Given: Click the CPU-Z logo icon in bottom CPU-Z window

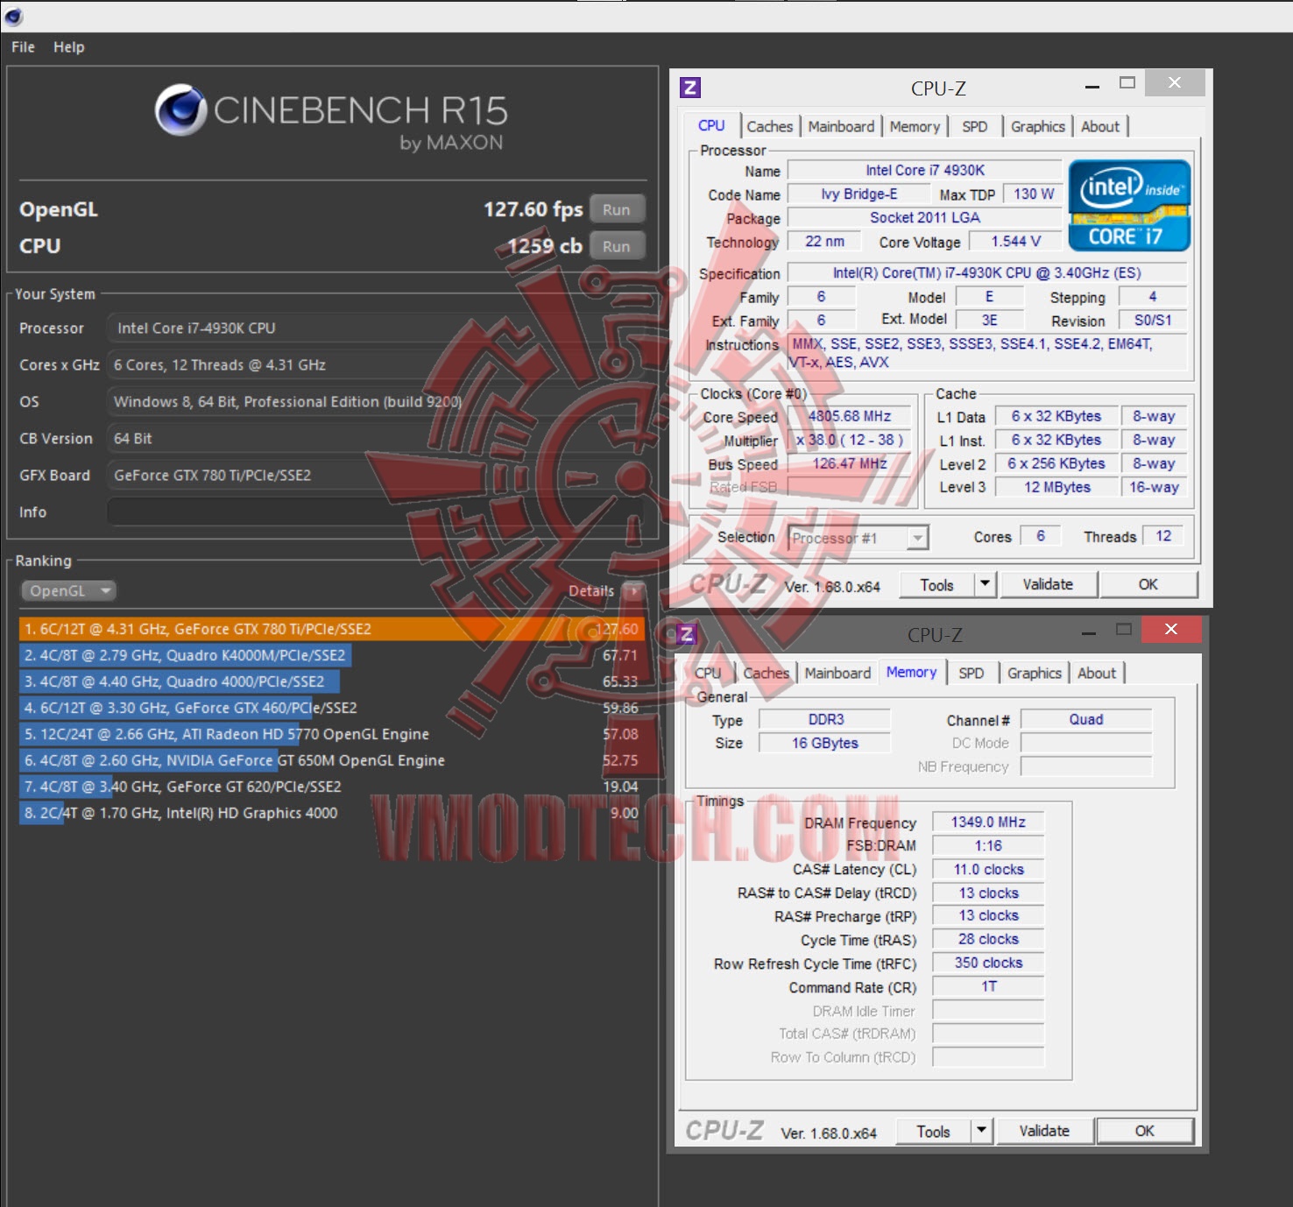Looking at the screenshot, I should pos(687,634).
